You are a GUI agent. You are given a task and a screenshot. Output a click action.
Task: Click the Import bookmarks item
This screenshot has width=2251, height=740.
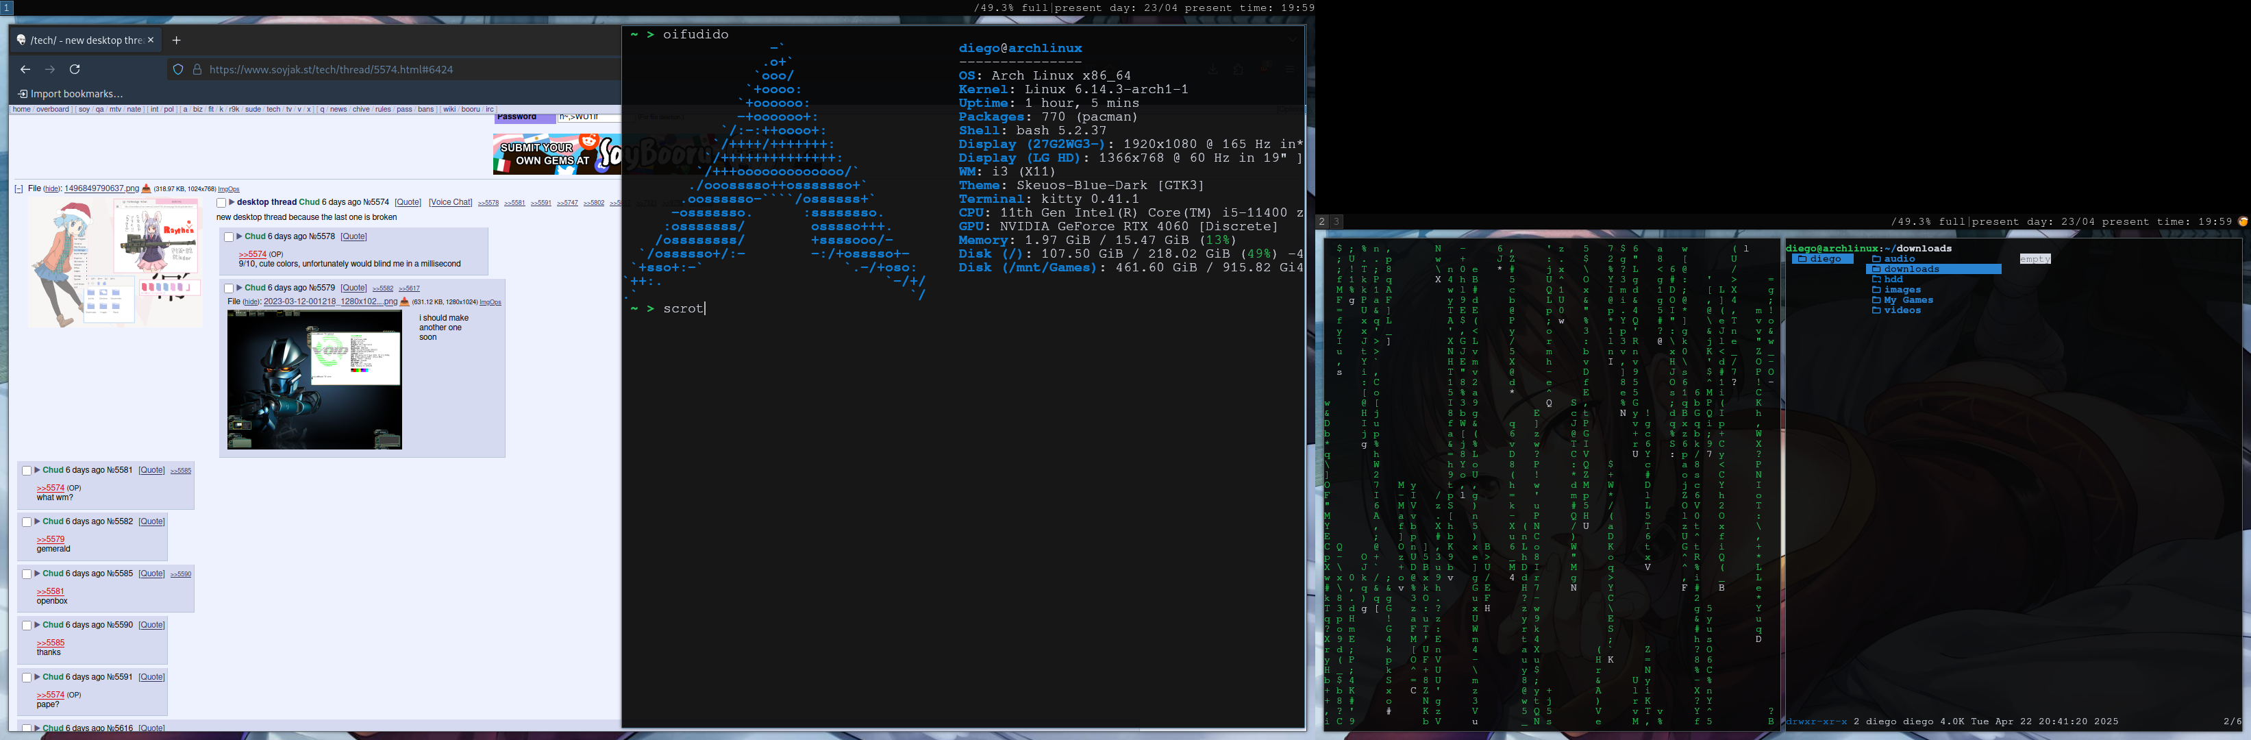(x=70, y=93)
